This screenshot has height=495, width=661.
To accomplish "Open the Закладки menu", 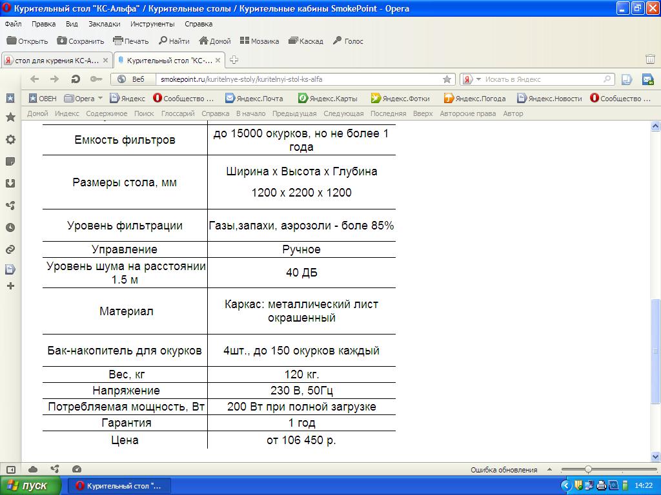I will (104, 24).
